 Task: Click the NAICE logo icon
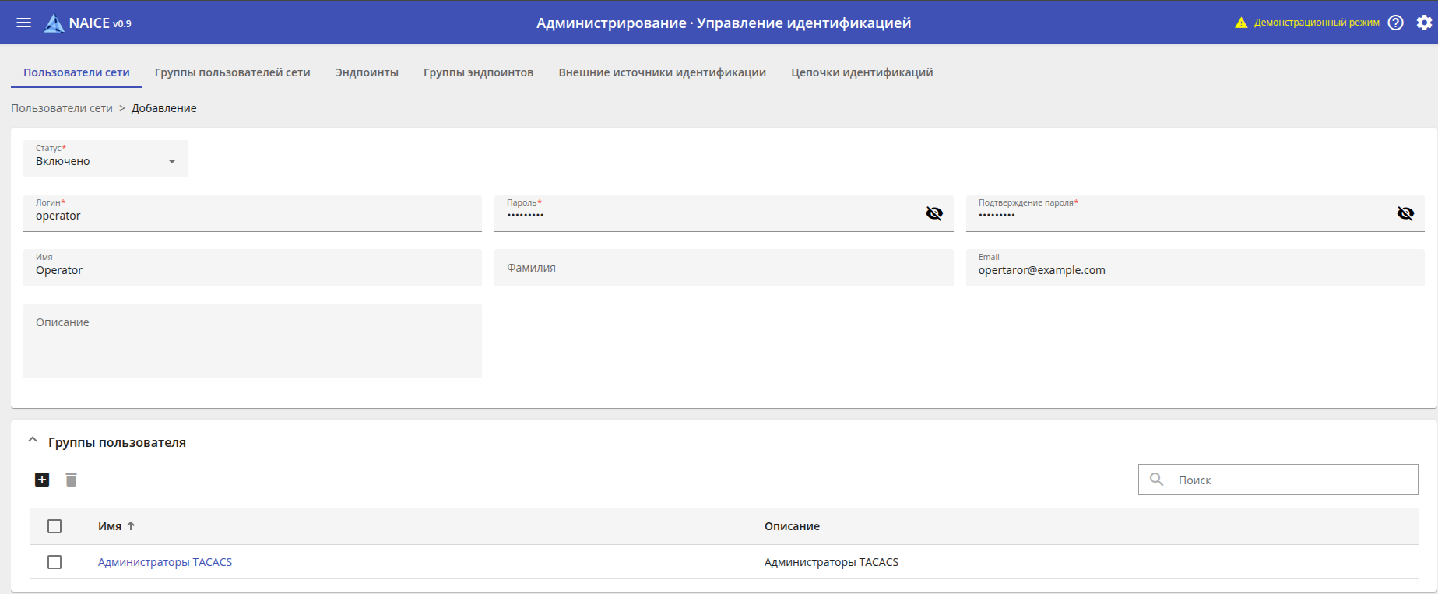pos(54,23)
